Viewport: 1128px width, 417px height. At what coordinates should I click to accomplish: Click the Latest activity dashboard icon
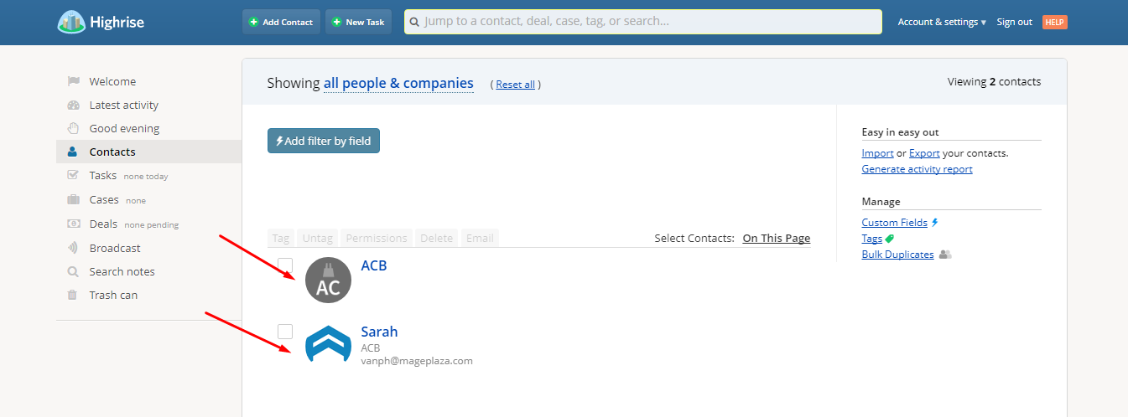click(73, 105)
